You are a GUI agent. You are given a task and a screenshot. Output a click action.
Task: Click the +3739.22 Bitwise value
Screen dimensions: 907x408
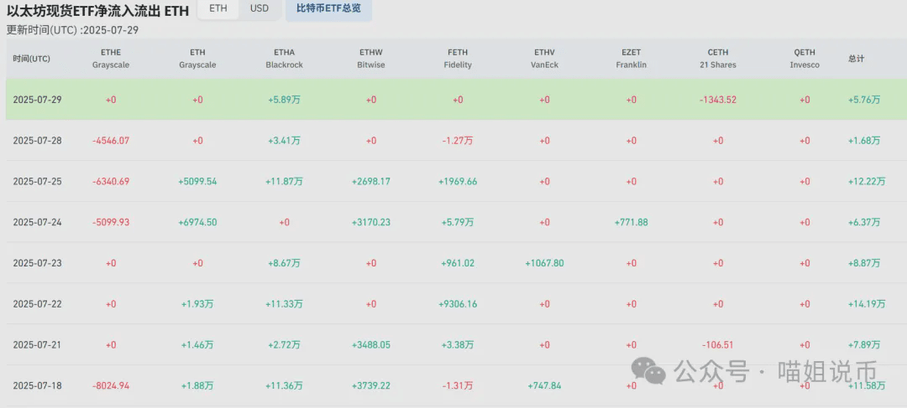tap(371, 386)
